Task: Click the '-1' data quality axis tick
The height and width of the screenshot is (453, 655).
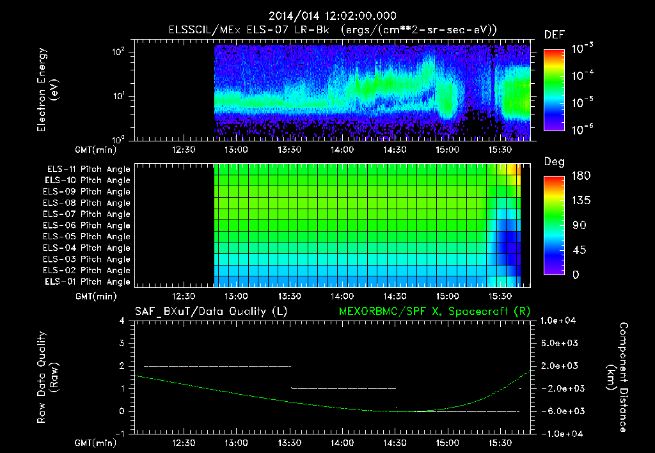Action: point(120,434)
